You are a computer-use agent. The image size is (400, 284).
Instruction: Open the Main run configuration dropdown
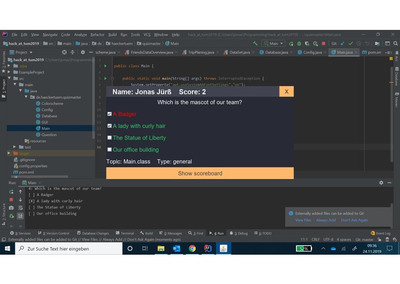(273, 44)
